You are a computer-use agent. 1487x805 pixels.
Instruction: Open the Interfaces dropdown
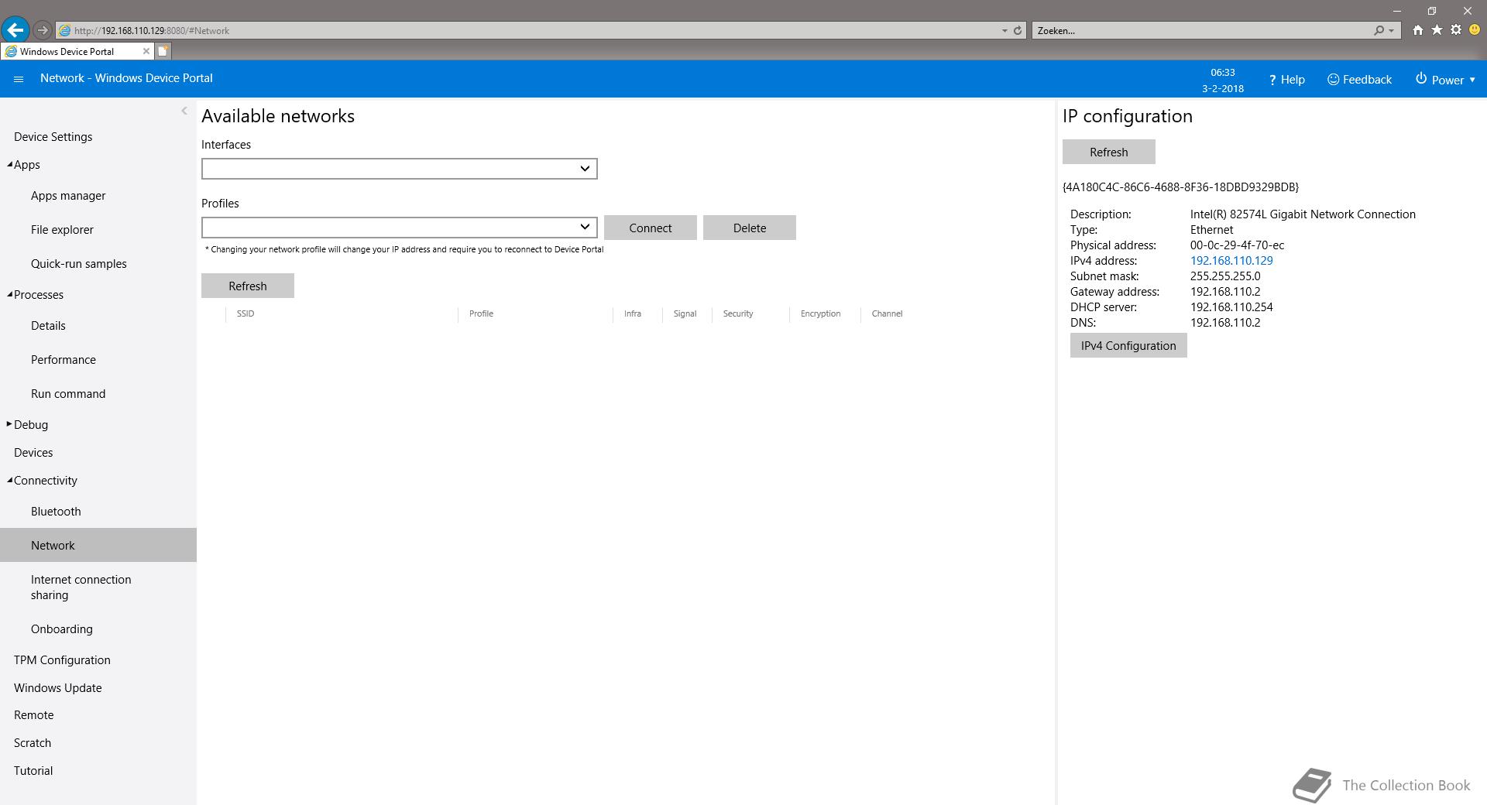[x=400, y=169]
